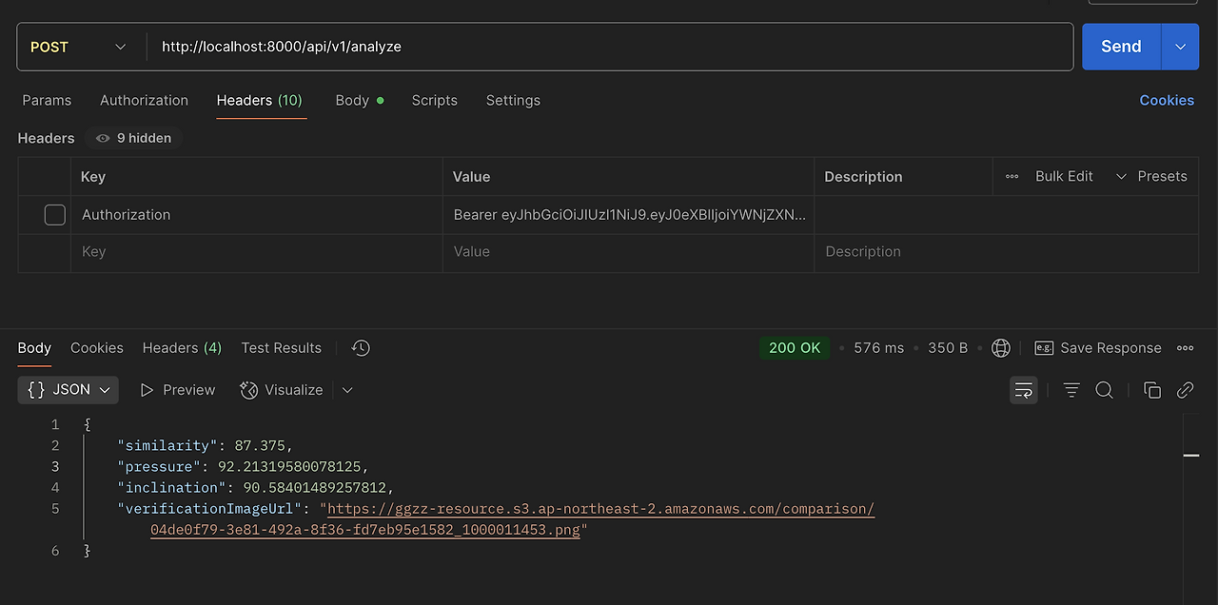
Task: Show the 9 hidden headers
Action: (x=133, y=138)
